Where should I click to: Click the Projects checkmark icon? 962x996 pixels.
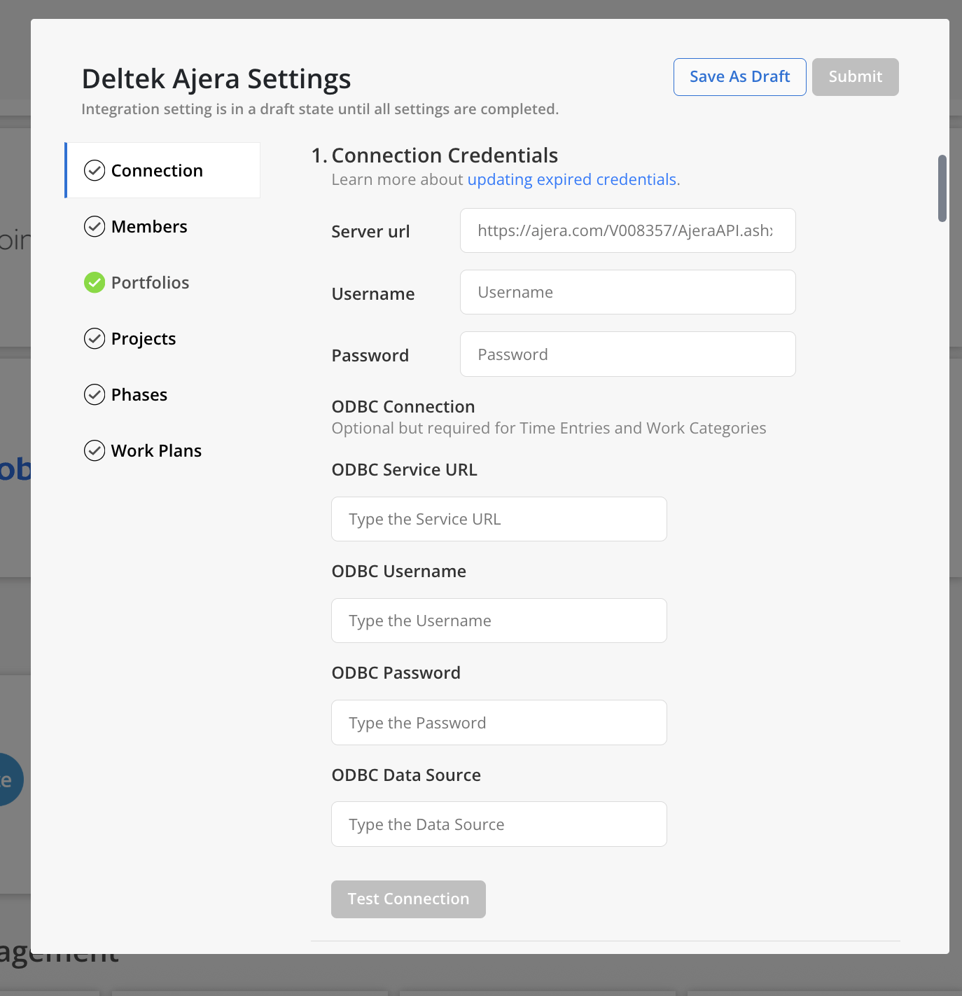point(95,338)
